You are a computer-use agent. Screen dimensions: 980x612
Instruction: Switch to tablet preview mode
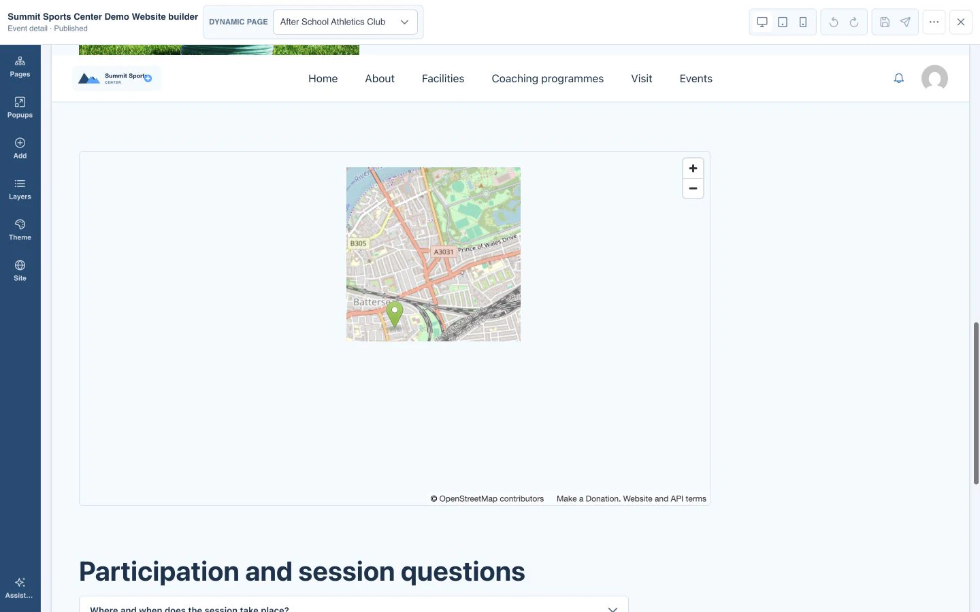pos(783,22)
